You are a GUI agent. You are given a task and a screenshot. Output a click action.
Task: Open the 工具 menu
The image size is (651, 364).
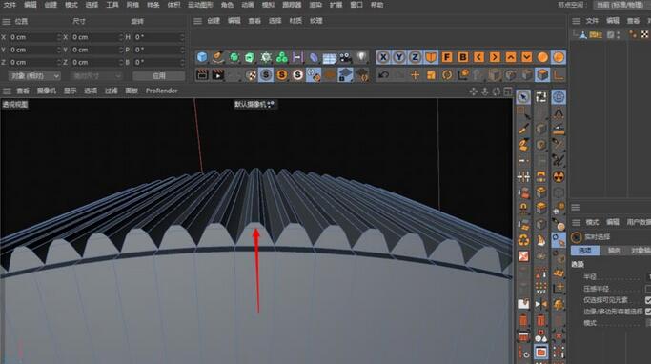112,5
